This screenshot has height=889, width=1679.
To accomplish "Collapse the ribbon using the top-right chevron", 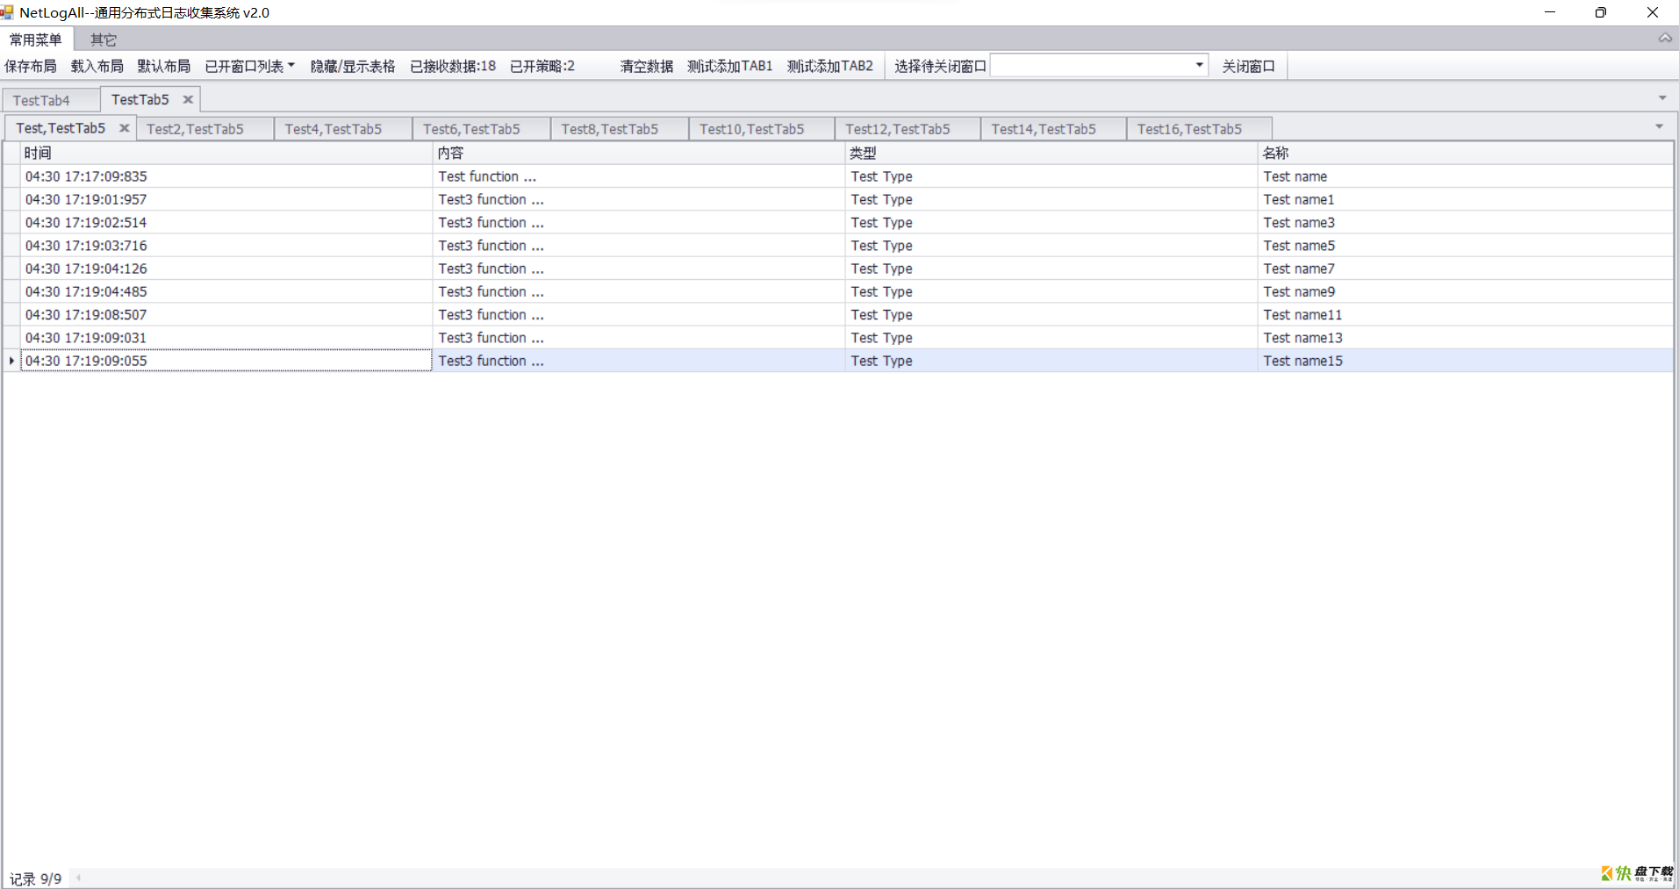I will tap(1664, 39).
